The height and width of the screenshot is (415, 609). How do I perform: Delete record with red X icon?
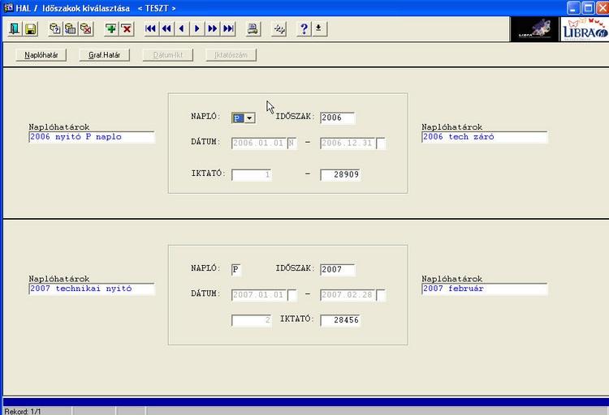tap(127, 28)
